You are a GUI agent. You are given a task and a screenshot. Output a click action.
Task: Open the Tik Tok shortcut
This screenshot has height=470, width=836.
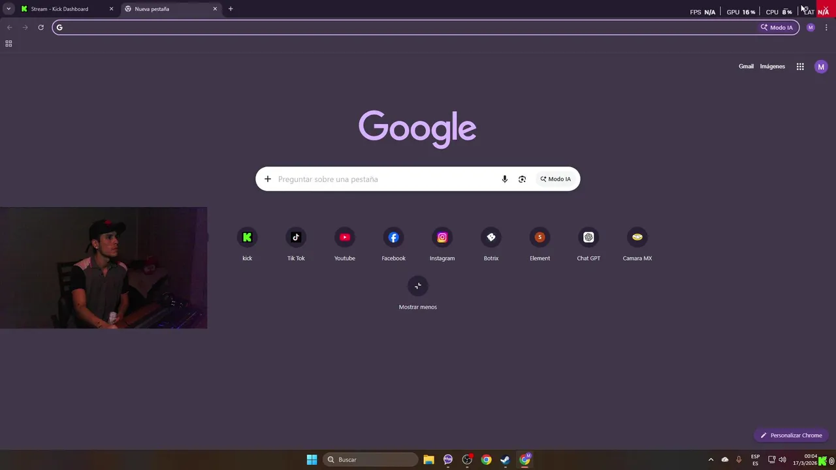(x=296, y=243)
